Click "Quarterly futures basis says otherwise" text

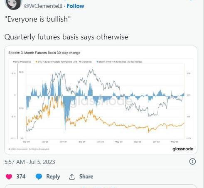(x=66, y=37)
